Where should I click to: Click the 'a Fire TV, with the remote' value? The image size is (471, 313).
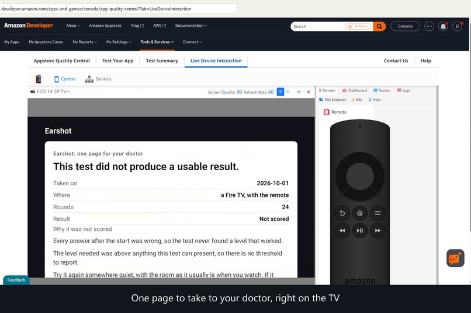pos(255,195)
